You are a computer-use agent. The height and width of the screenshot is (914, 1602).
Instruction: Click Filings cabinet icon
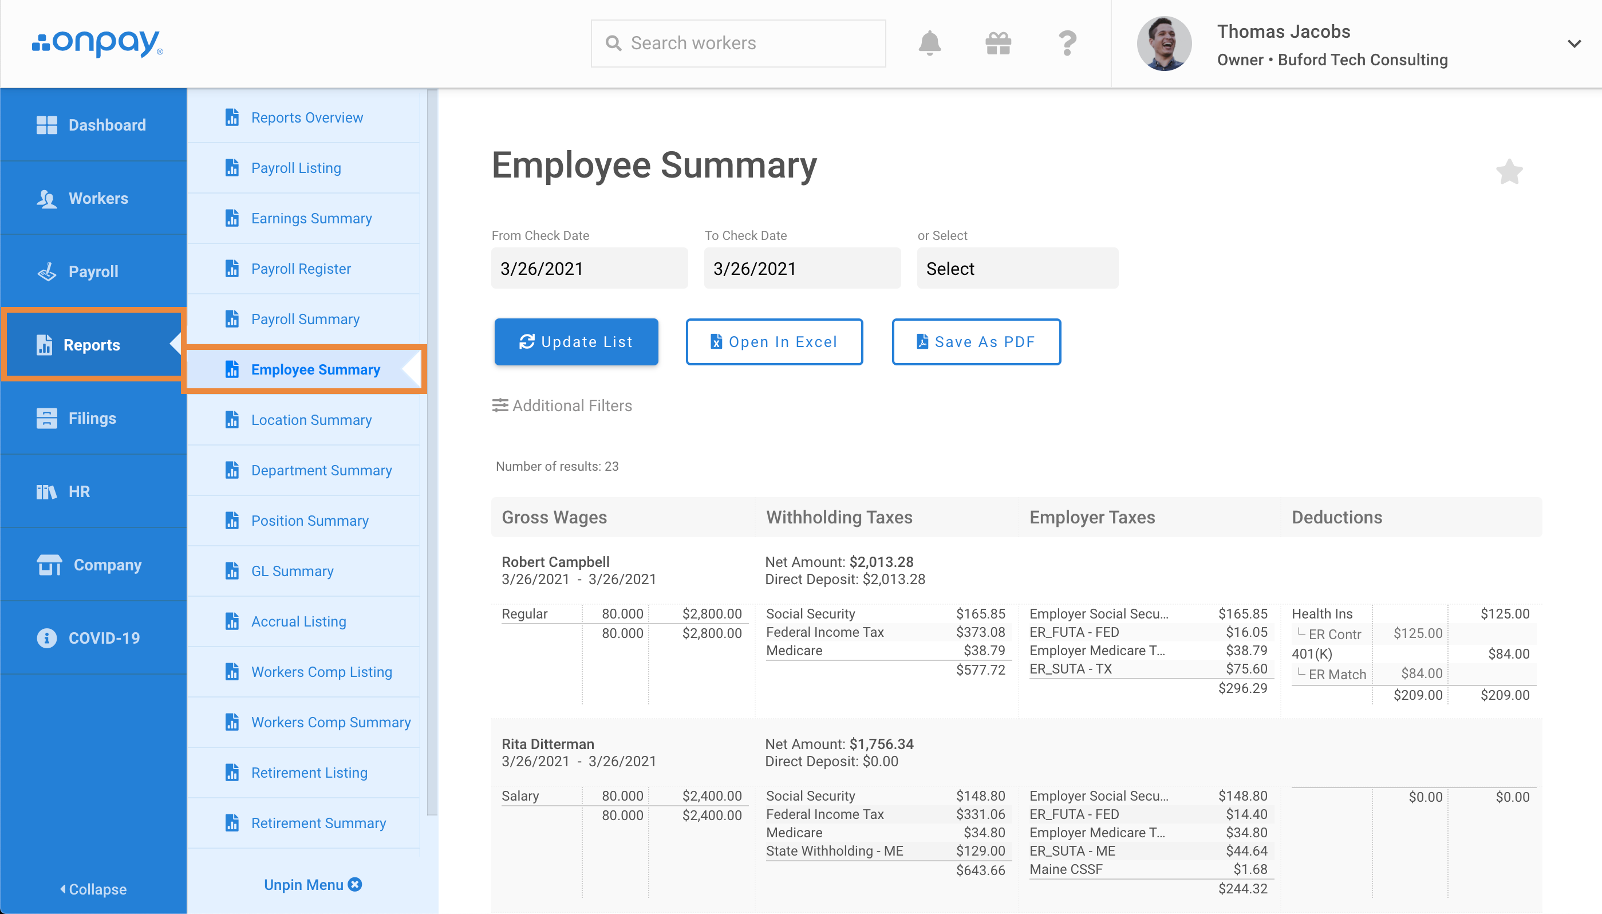pos(46,418)
